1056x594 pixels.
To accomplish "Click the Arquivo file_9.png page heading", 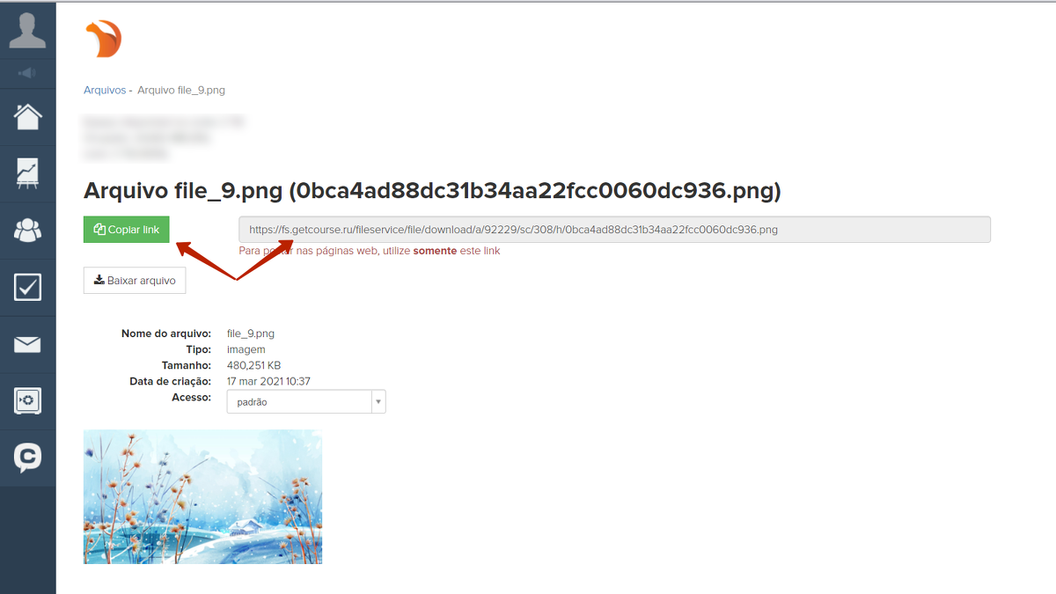I will click(x=432, y=190).
